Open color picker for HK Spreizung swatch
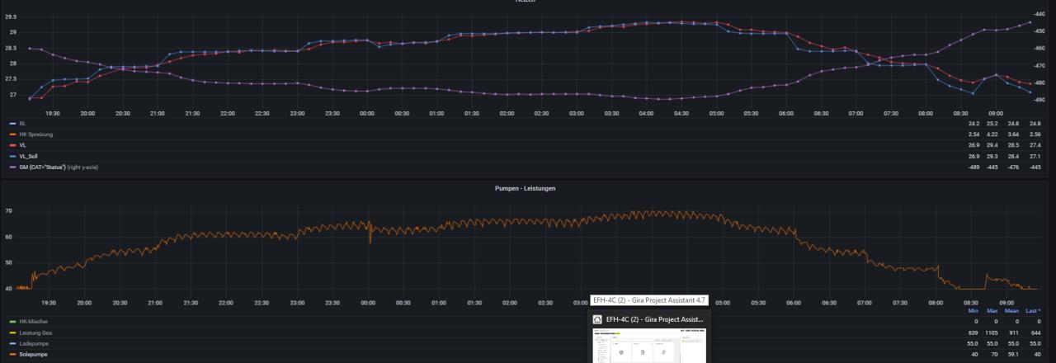 click(x=12, y=134)
